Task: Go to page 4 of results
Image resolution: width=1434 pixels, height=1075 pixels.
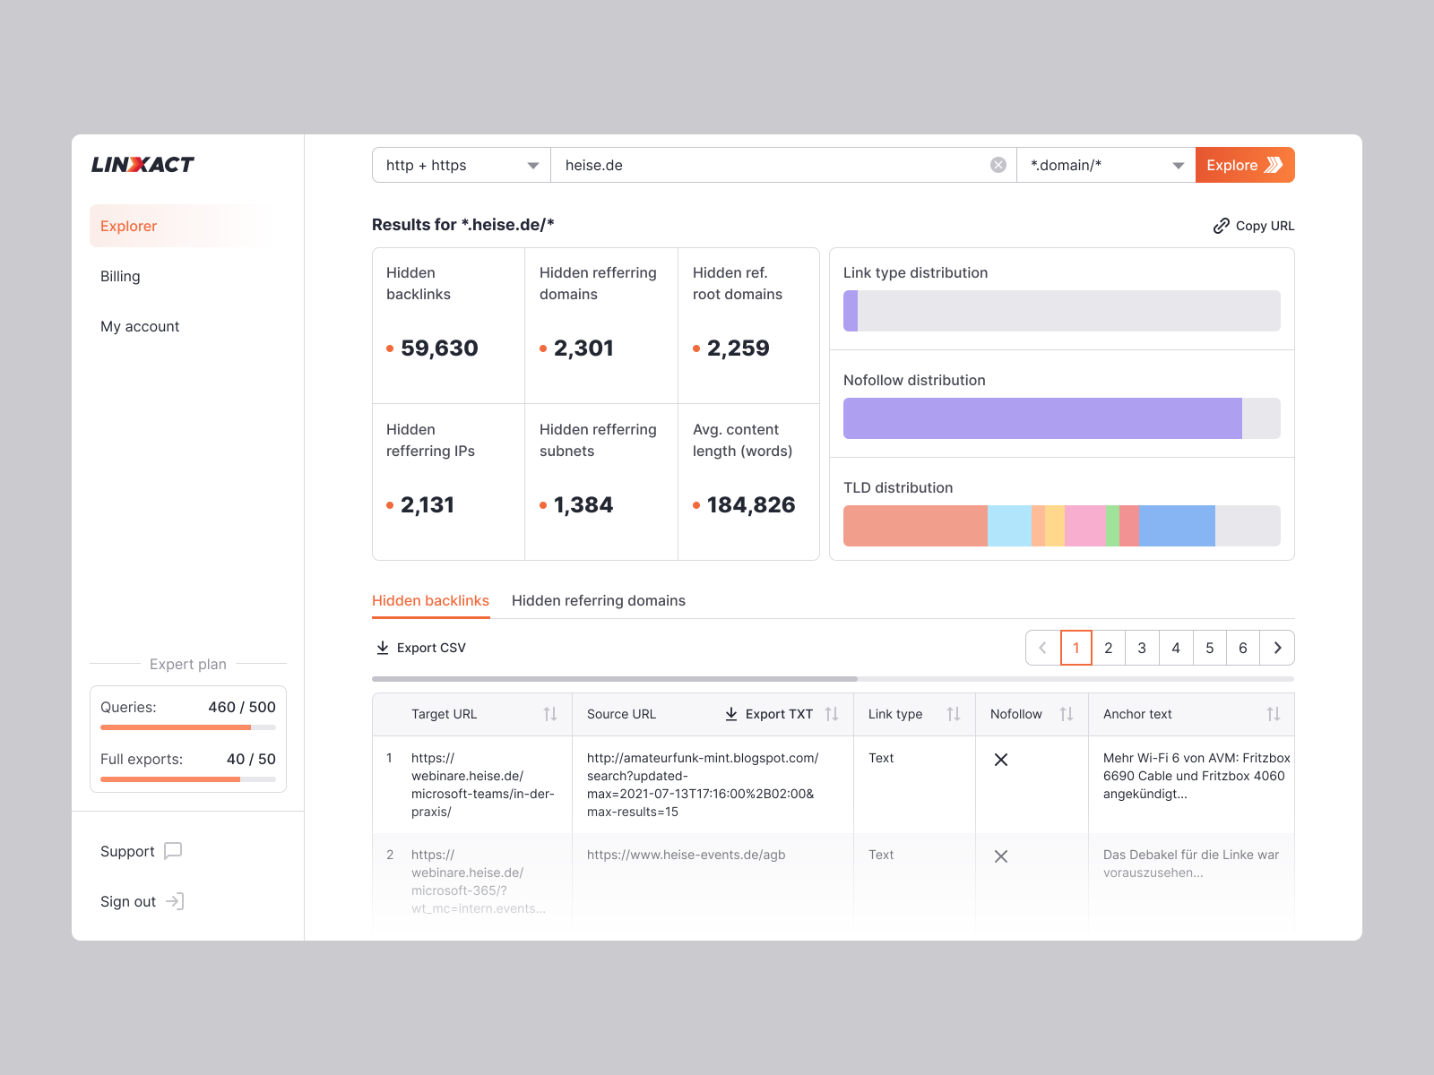Action: (x=1176, y=647)
